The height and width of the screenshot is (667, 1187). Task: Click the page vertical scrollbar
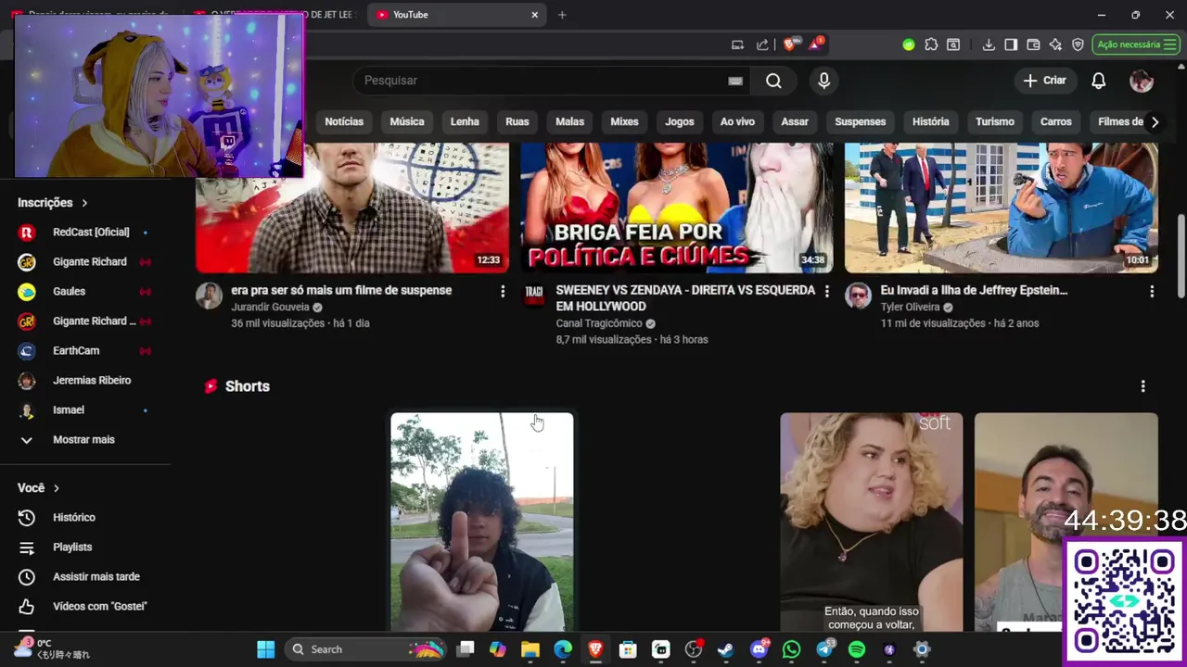1181,257
